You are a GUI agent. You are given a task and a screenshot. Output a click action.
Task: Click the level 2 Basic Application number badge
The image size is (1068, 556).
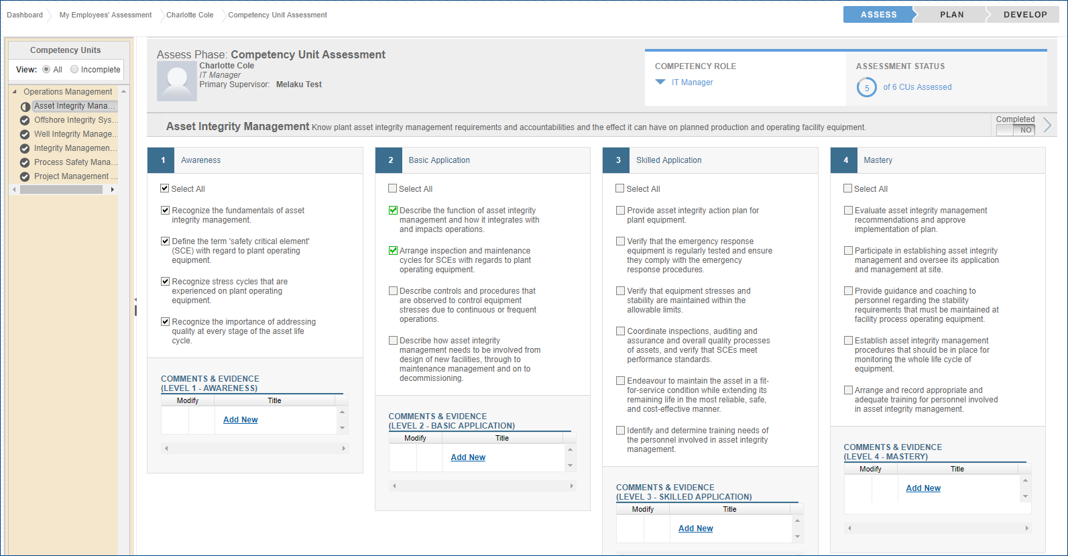(390, 160)
